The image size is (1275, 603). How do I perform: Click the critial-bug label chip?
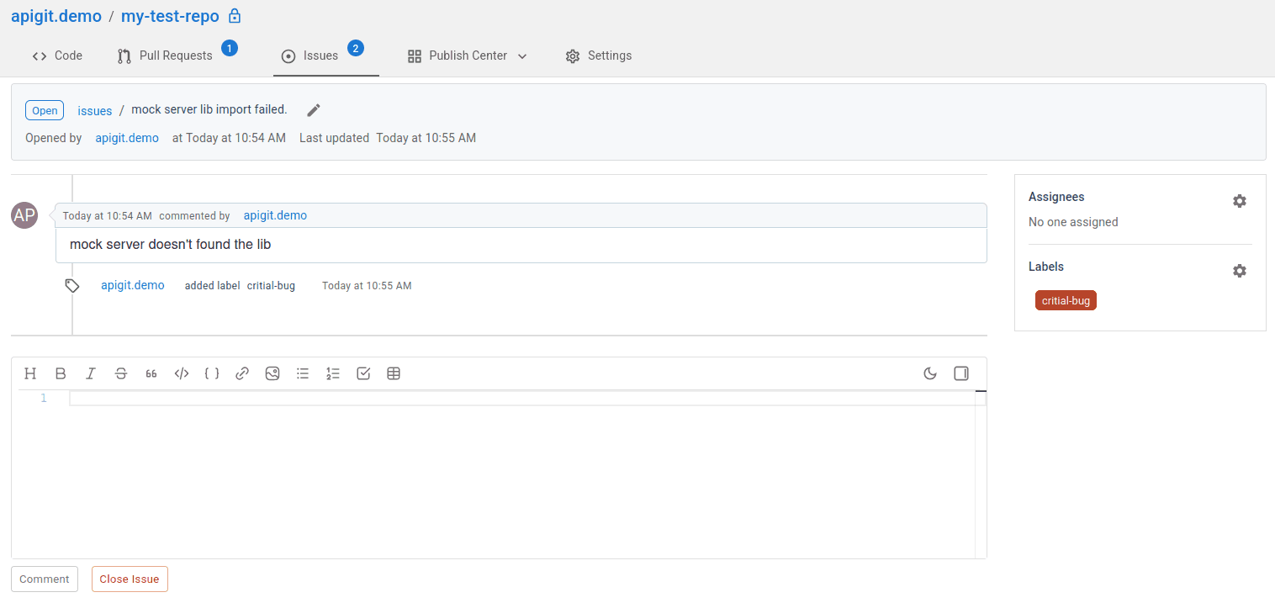pos(1066,300)
